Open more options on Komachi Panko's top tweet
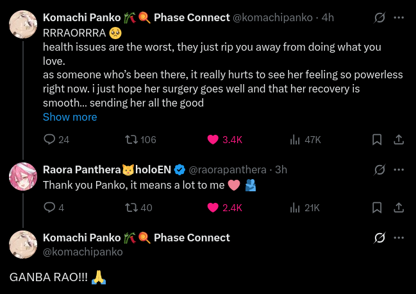 coord(399,18)
